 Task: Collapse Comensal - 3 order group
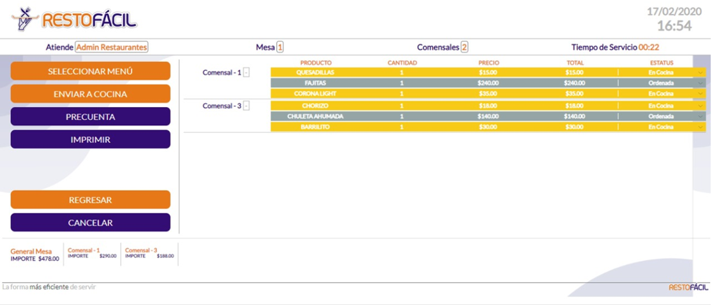(x=247, y=106)
